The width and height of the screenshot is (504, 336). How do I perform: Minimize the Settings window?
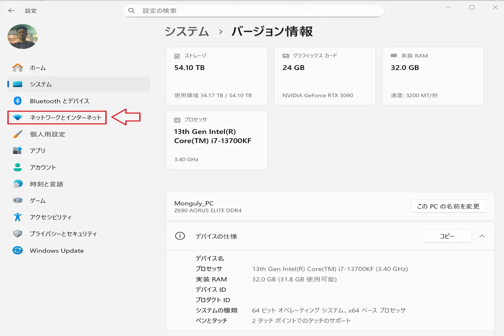(x=448, y=7)
